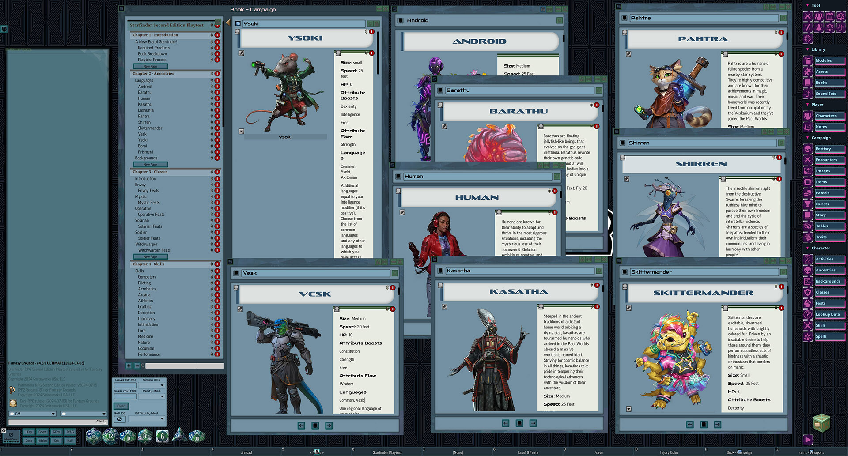Select the d6 die
The width and height of the screenshot is (848, 456).
[x=162, y=436]
